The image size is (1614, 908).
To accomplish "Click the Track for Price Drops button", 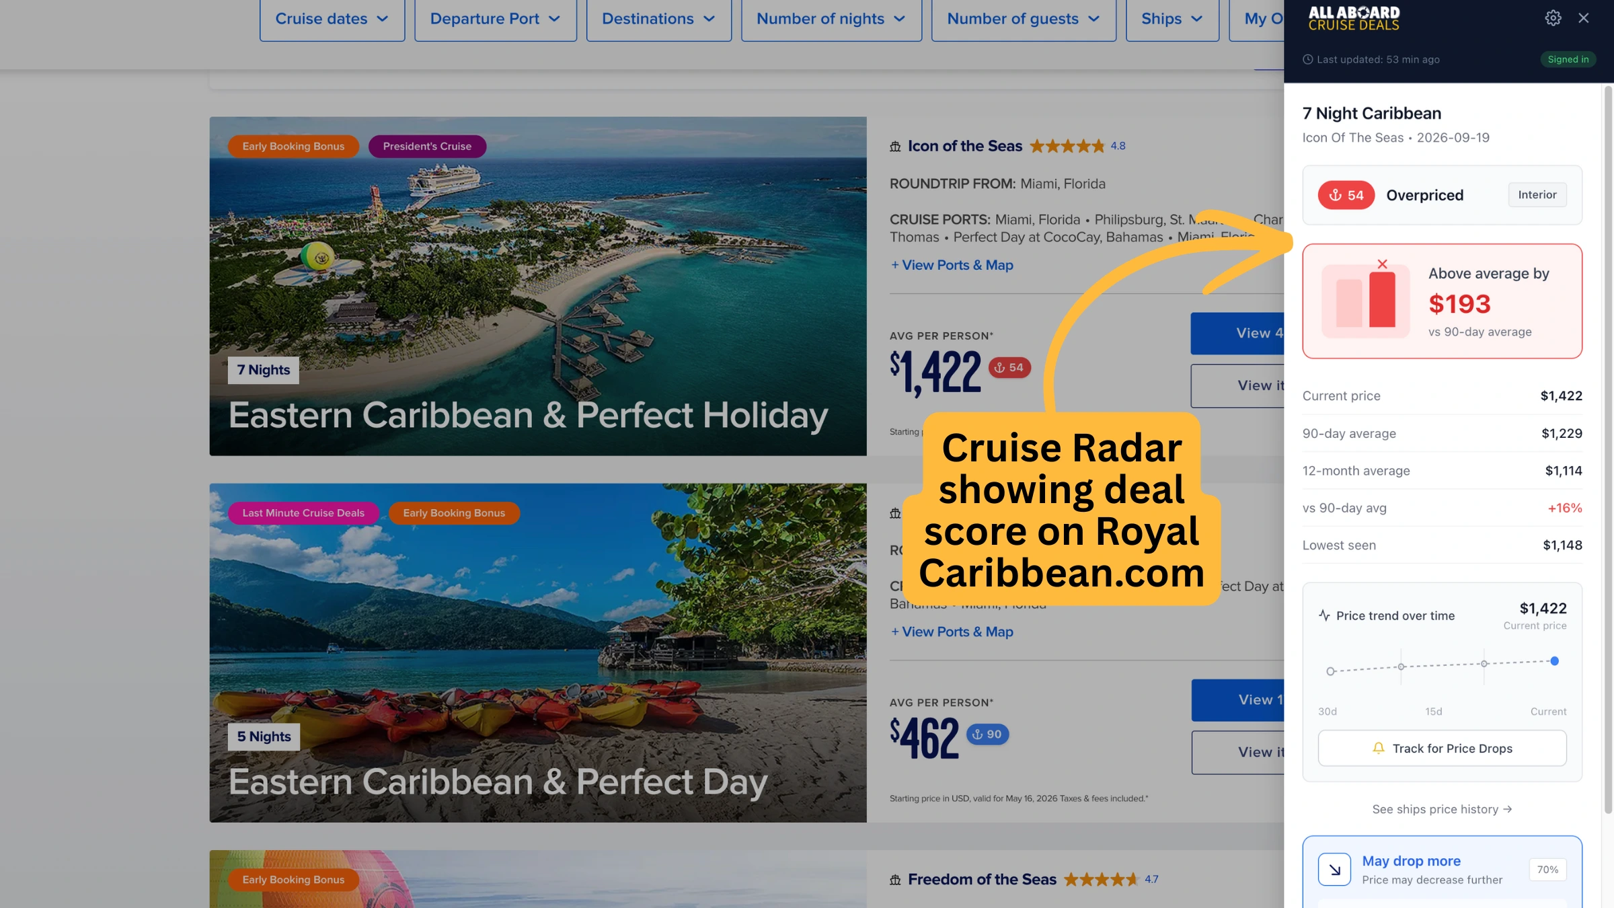I will coord(1442,749).
